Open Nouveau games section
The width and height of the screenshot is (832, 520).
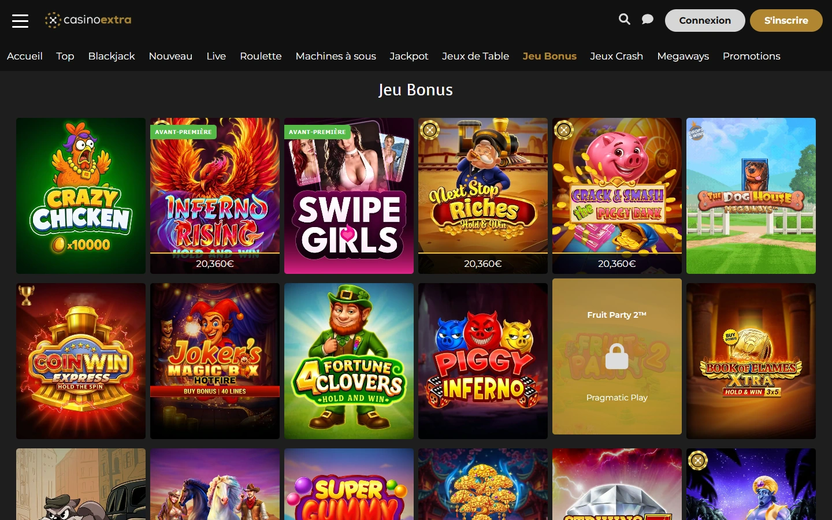point(170,56)
